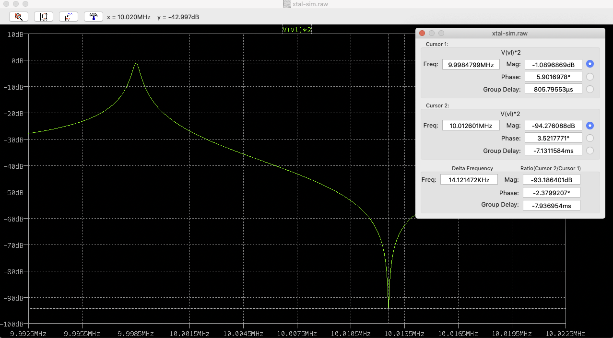Select Cursor 2 Phase radio button

coord(590,138)
